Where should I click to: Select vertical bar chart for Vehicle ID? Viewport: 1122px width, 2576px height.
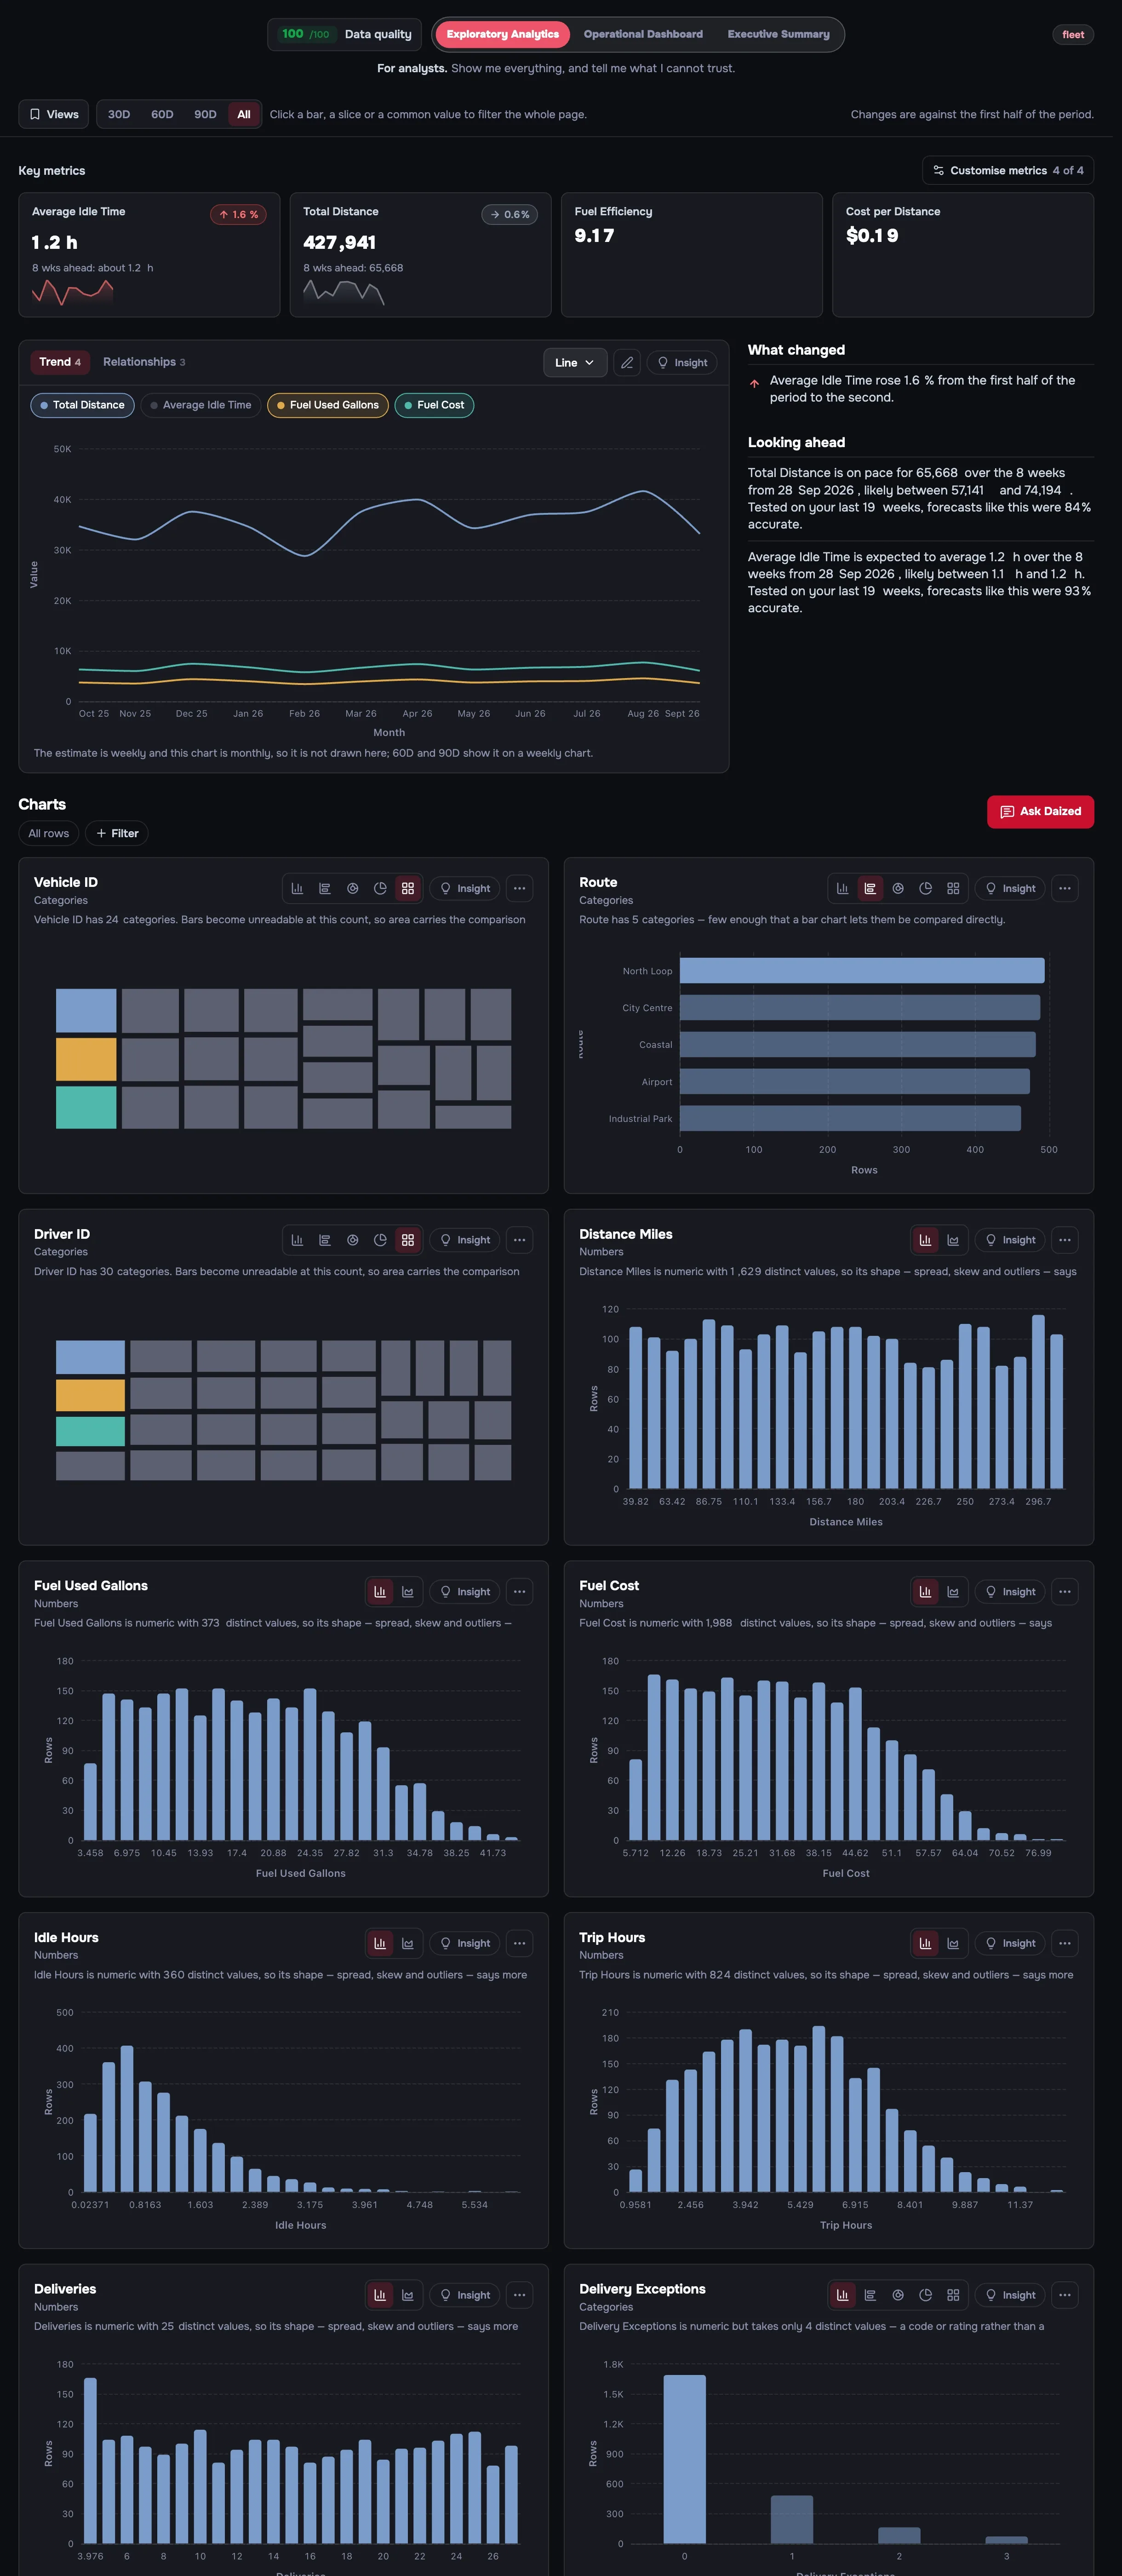(297, 888)
